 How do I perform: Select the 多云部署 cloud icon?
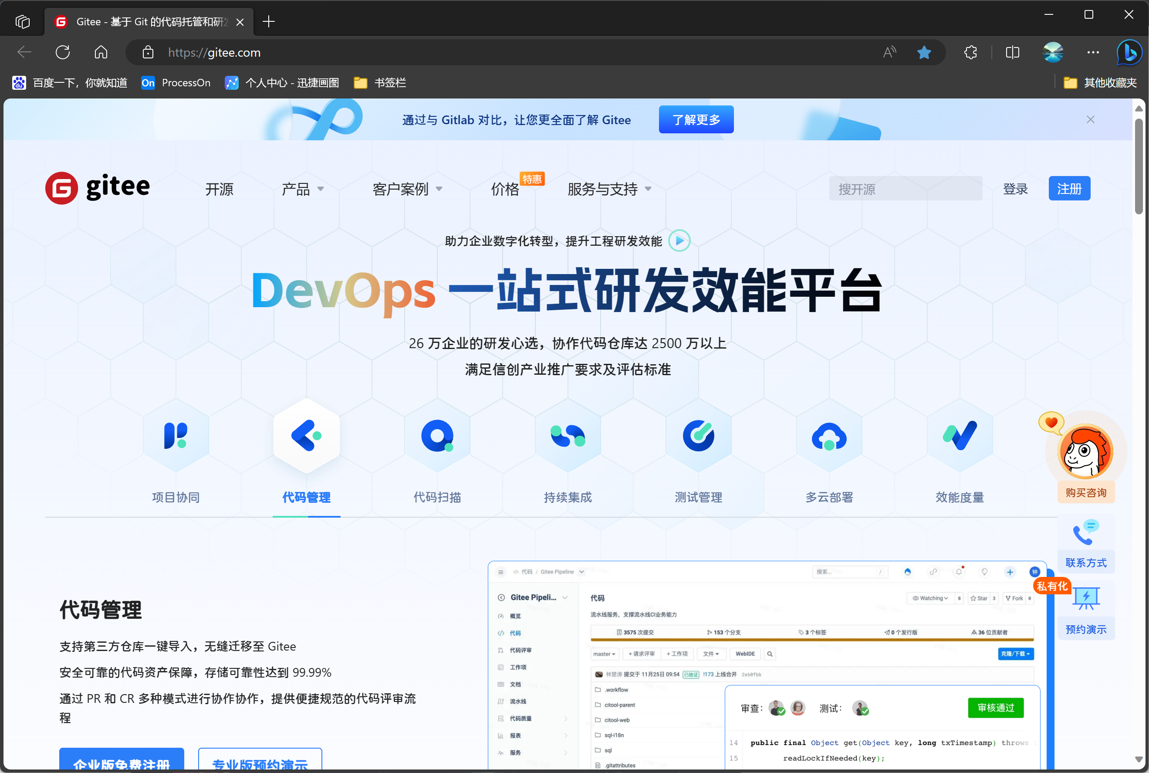click(x=829, y=436)
